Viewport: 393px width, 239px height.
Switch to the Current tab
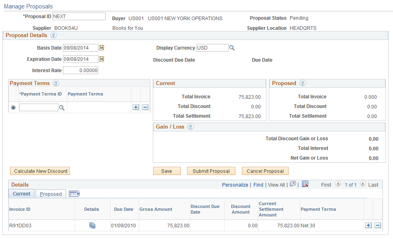click(x=21, y=193)
